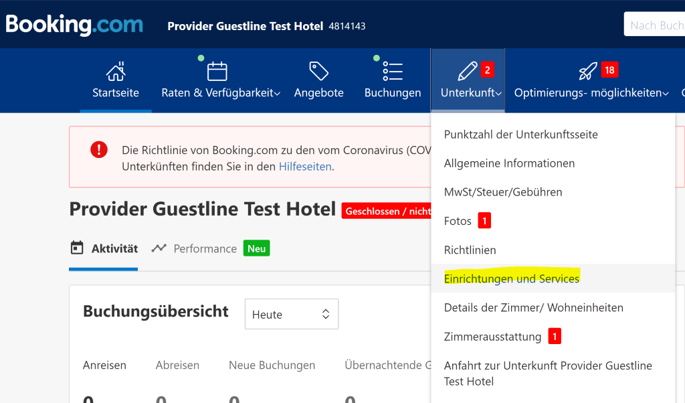The width and height of the screenshot is (685, 403).
Task: Click the rocket icon for Optimierungsmöglichkeiten
Action: pyautogui.click(x=587, y=71)
